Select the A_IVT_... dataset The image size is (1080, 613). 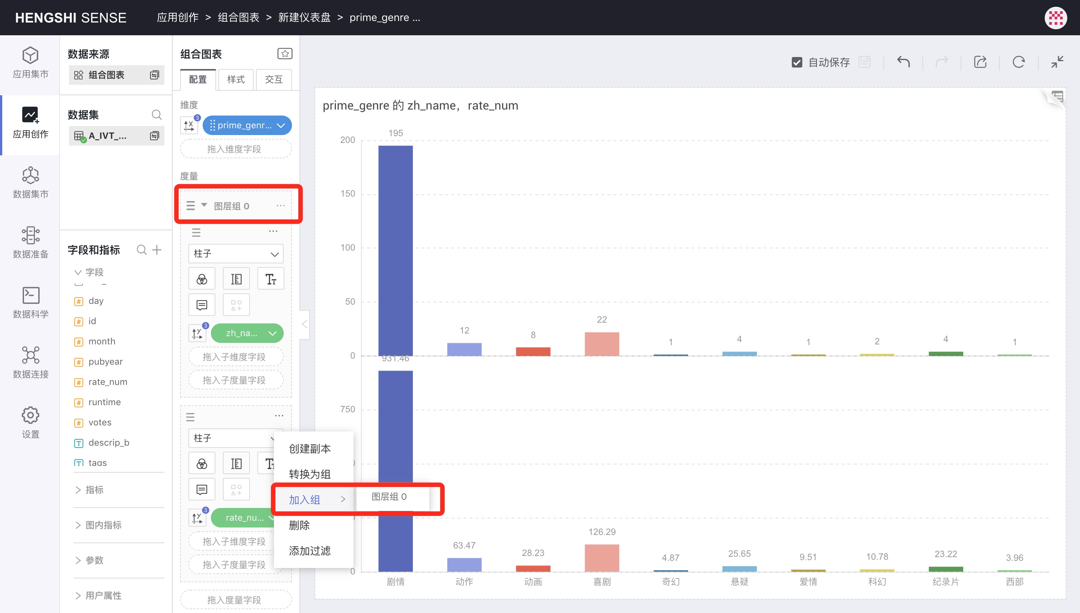(x=116, y=135)
